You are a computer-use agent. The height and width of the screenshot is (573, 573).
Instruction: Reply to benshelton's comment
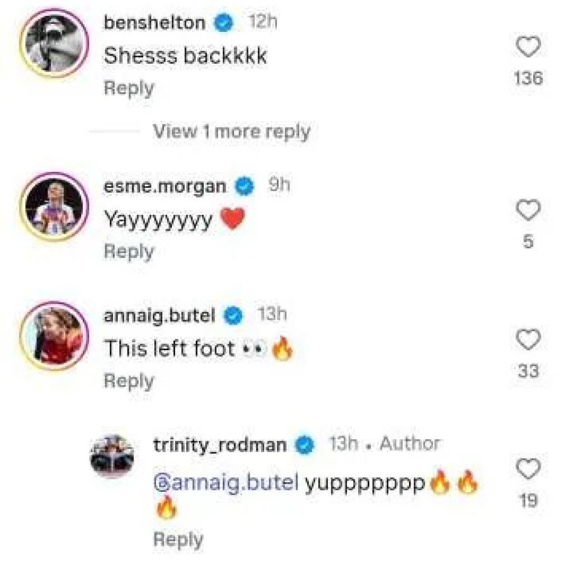pyautogui.click(x=128, y=87)
